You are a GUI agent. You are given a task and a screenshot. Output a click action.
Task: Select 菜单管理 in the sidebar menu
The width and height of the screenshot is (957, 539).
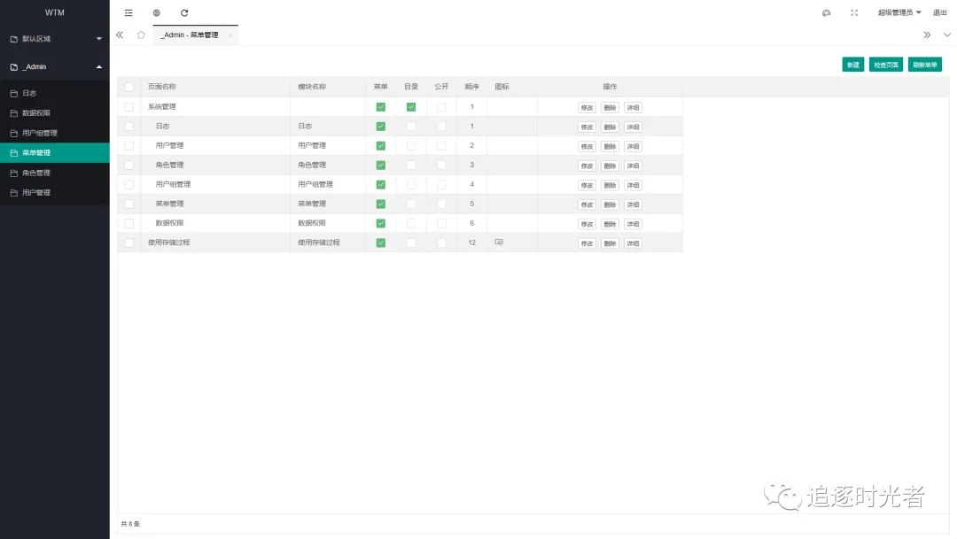tap(55, 153)
